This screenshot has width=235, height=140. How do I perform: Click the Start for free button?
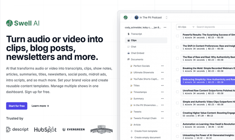click(17, 106)
